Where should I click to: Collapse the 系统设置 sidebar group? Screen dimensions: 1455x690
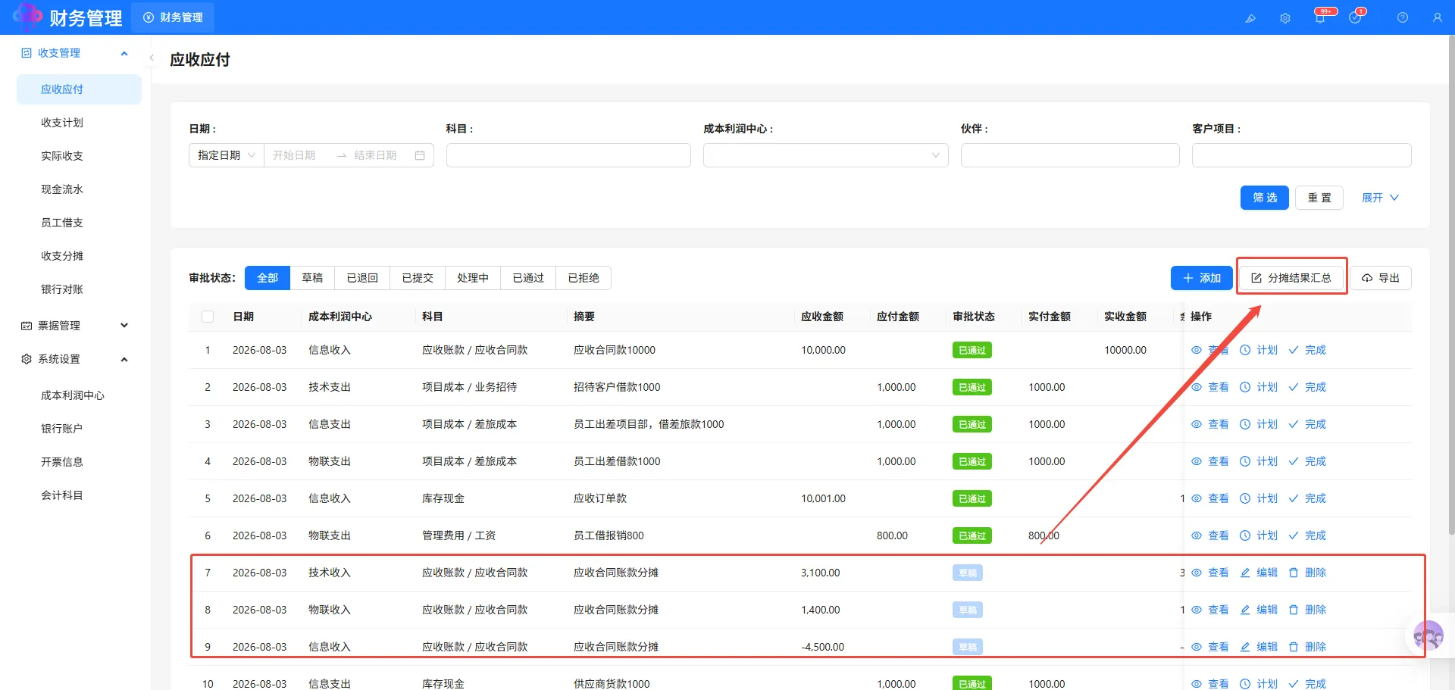[x=124, y=359]
